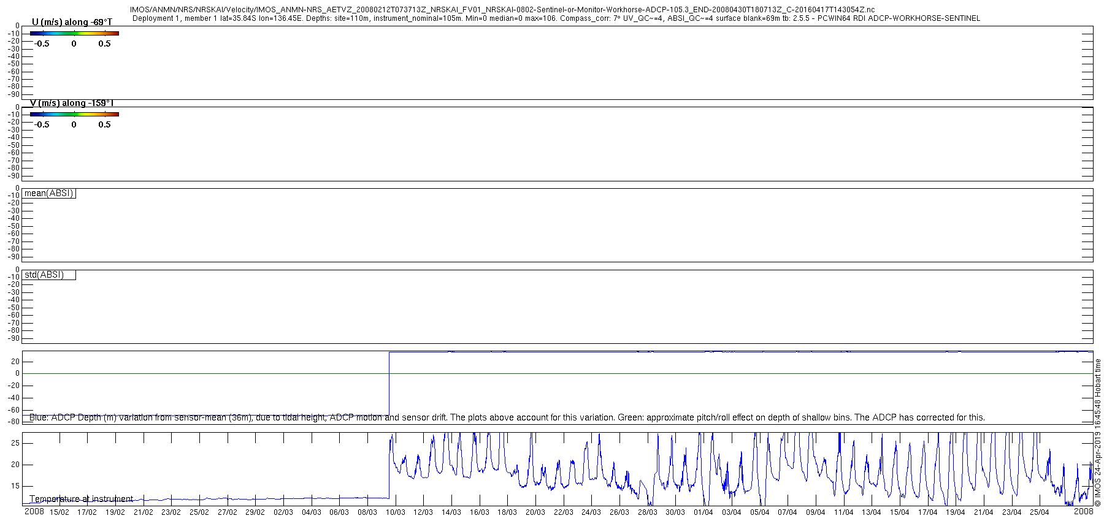This screenshot has width=1104, height=521.
Task: Click the mean(ABSI) legend box
Action: coord(49,193)
